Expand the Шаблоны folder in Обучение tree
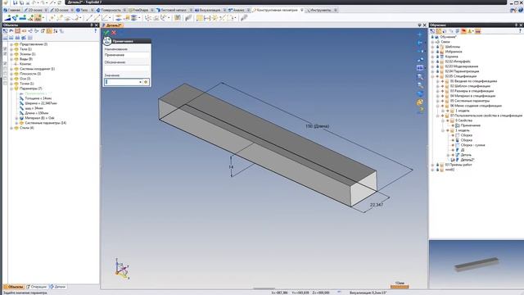Image resolution: width=524 pixels, height=295 pixels. click(x=432, y=47)
